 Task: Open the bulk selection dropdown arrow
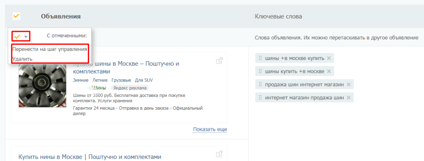[25, 36]
